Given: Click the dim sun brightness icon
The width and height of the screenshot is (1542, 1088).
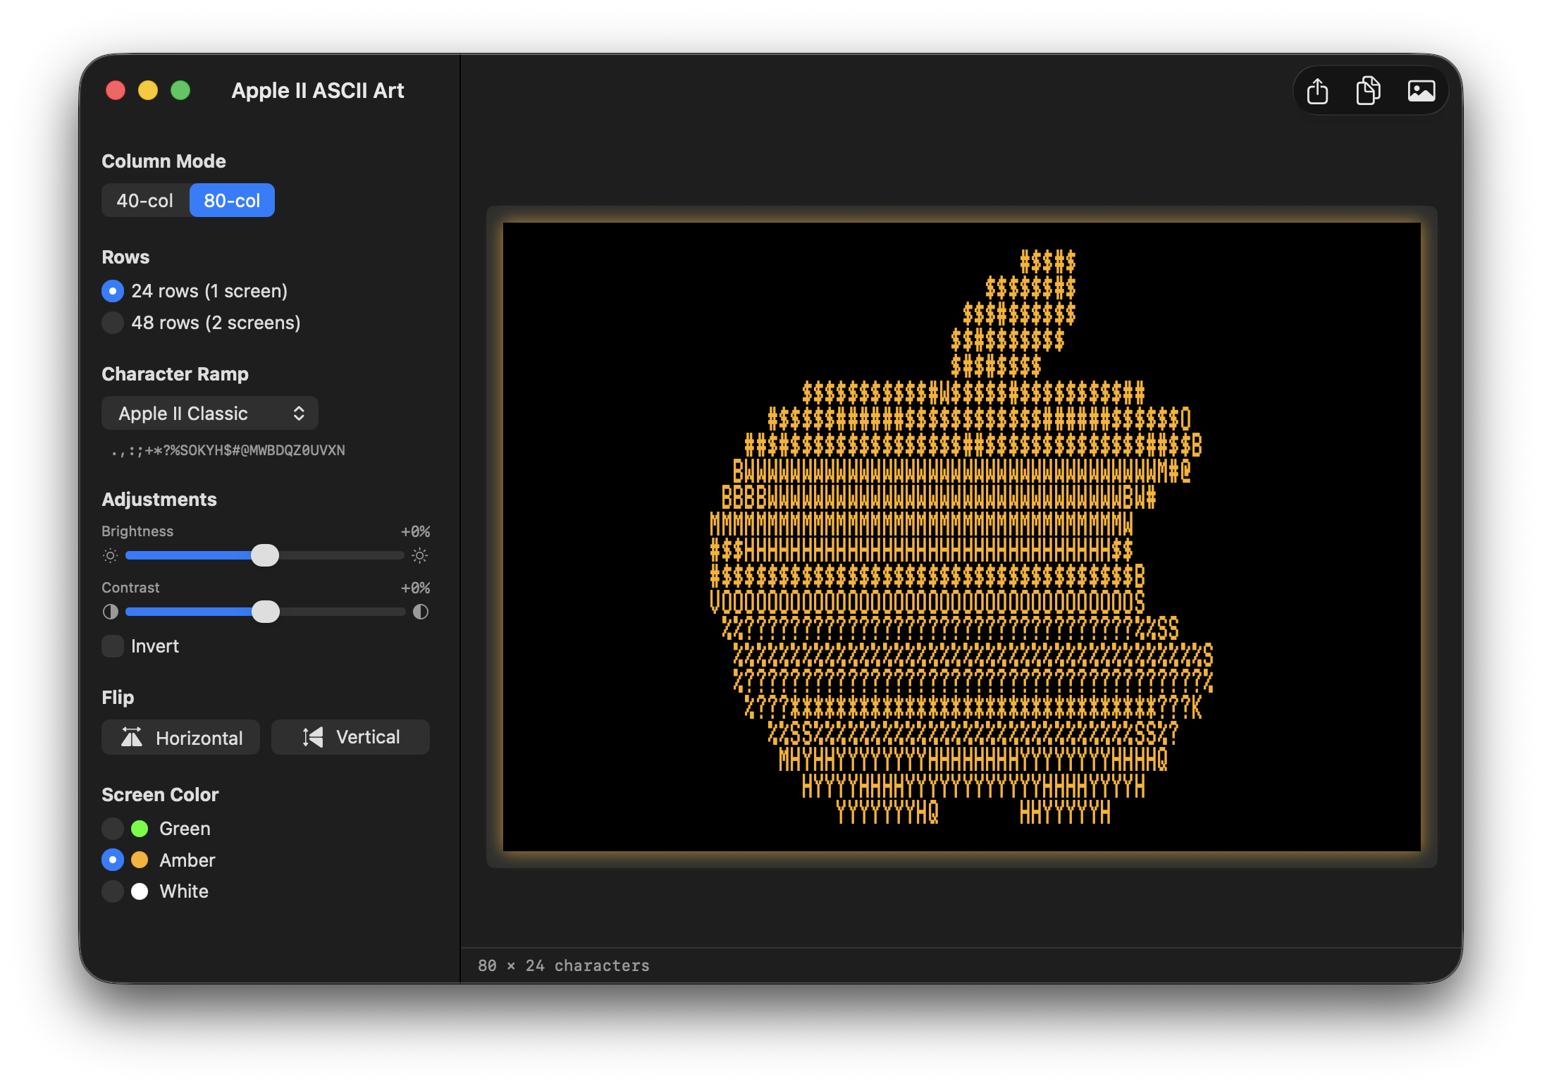Looking at the screenshot, I should (x=111, y=555).
